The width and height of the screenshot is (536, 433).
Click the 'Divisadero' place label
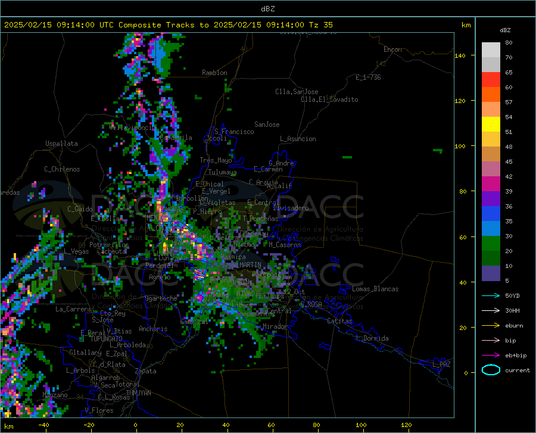(x=291, y=208)
